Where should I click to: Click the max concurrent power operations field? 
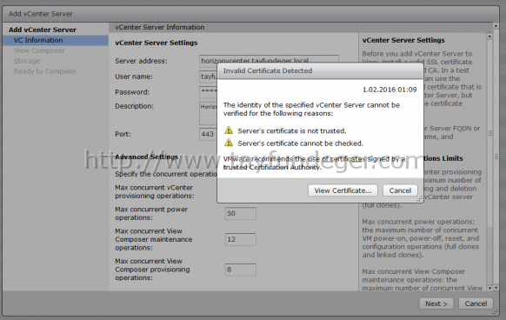[x=241, y=213]
